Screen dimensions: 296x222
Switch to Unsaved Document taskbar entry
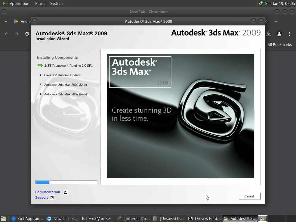coord(169,219)
